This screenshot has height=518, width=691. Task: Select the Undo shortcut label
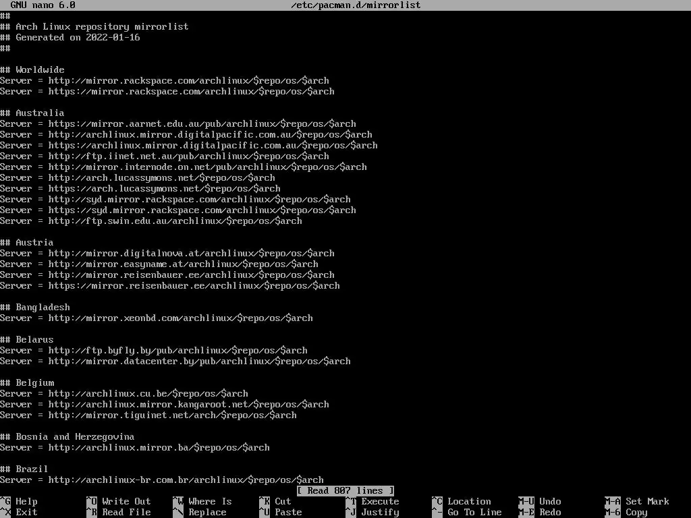tap(550, 501)
